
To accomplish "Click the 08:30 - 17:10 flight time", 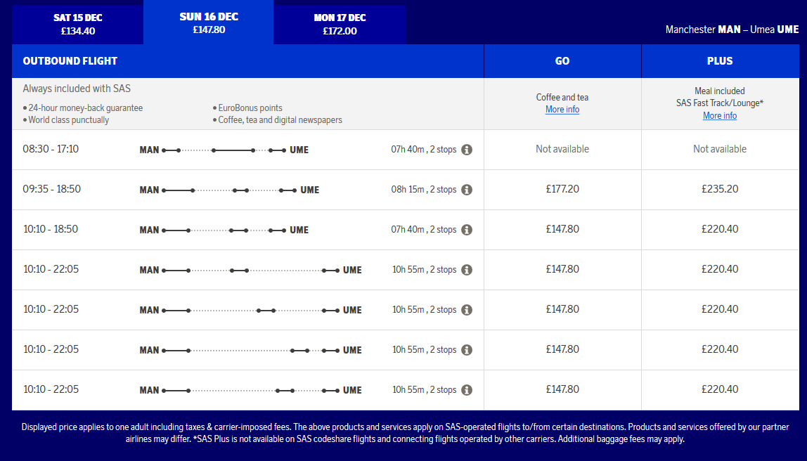I will (51, 149).
